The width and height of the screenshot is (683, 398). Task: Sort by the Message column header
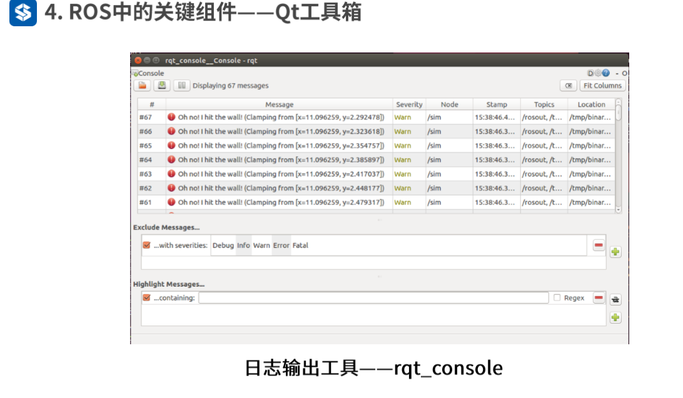[279, 104]
